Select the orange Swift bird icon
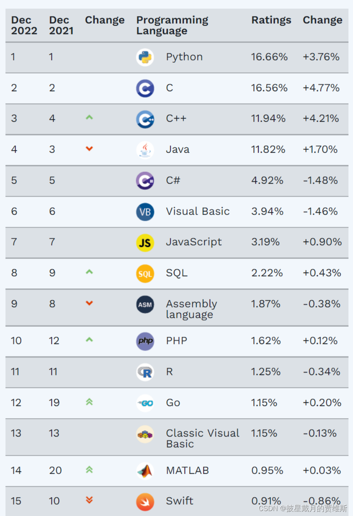 [x=145, y=502]
